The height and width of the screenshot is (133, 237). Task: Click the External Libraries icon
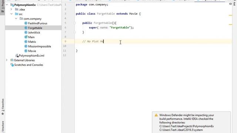click(x=12, y=60)
